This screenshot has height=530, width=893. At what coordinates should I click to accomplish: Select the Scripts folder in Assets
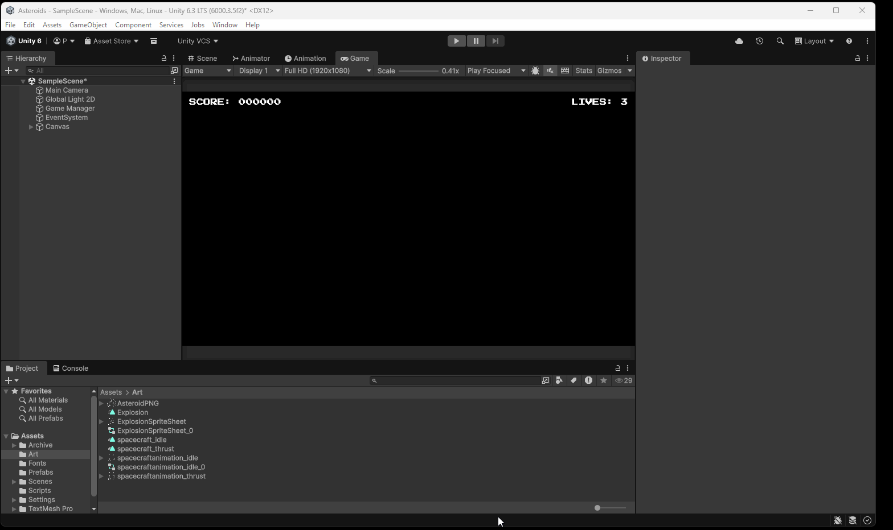pos(39,491)
